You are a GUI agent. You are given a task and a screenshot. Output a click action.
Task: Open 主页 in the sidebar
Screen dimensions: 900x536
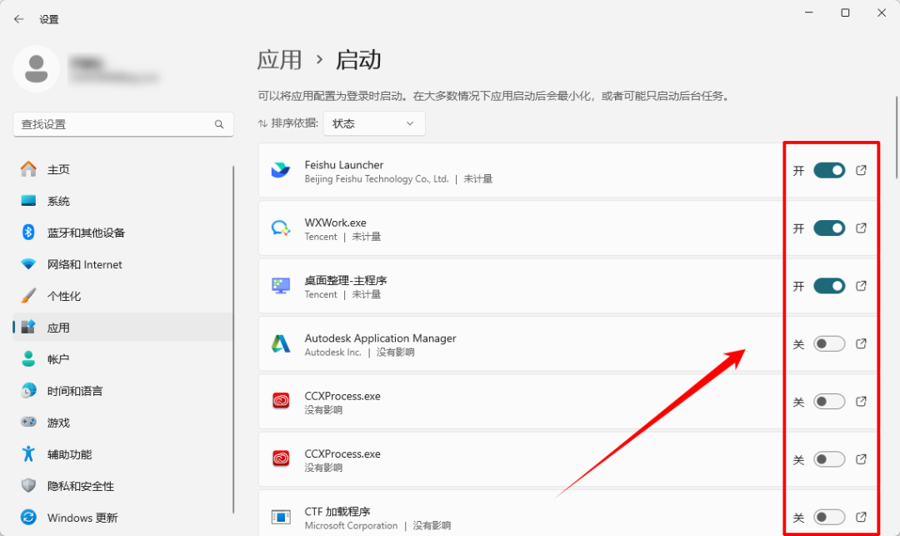pyautogui.click(x=122, y=169)
